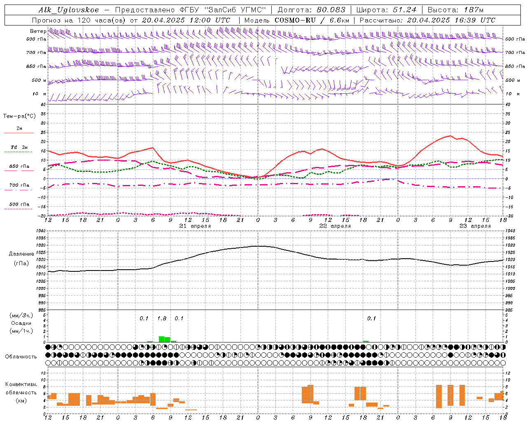Viewport: 527px width, 421px height.
Task: Click the '21 апреля' date label
Action: (195, 226)
